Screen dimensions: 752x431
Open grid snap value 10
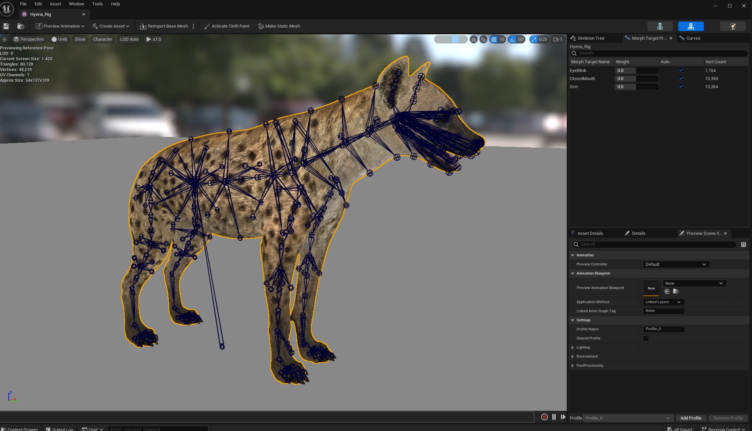pyautogui.click(x=502, y=39)
